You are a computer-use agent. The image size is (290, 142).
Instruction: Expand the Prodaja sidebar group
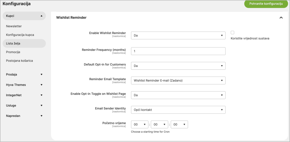click(24, 75)
